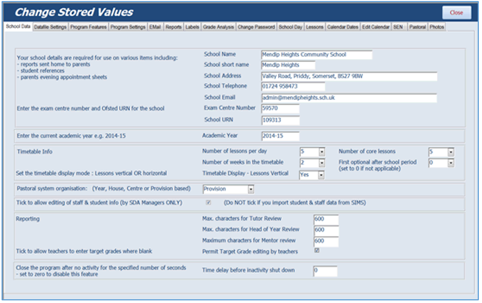The width and height of the screenshot is (482, 303).
Task: Edit Max. characters for Tutor Review field
Action: (x=326, y=220)
